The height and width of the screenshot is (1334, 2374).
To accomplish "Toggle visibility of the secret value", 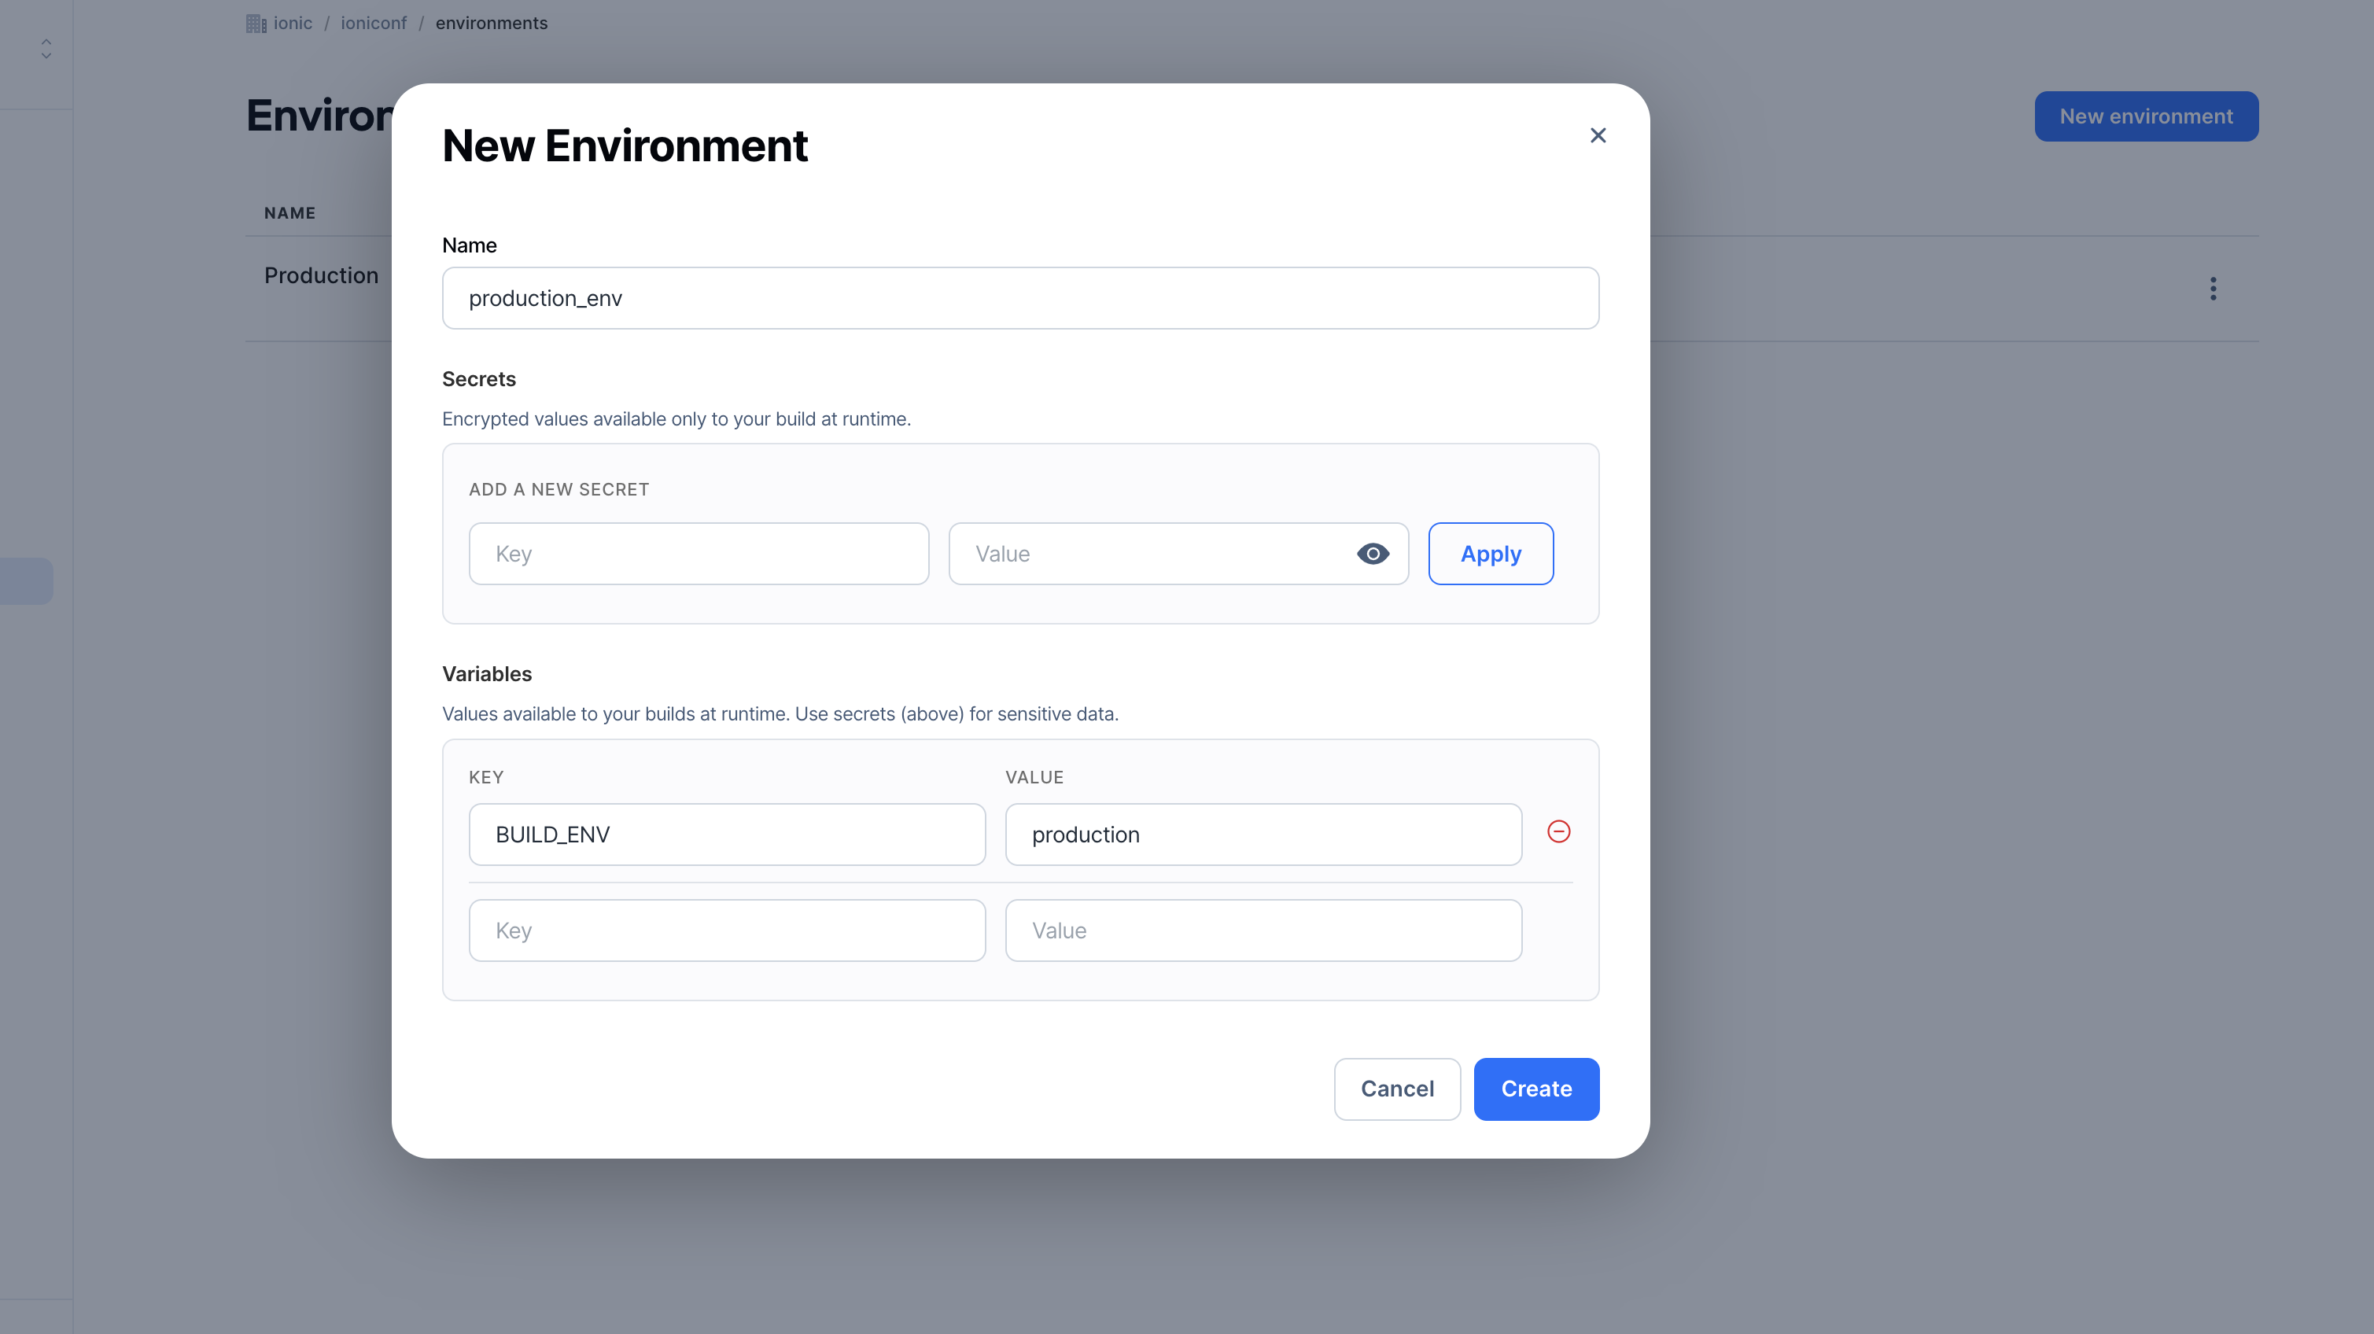I will pyautogui.click(x=1372, y=553).
